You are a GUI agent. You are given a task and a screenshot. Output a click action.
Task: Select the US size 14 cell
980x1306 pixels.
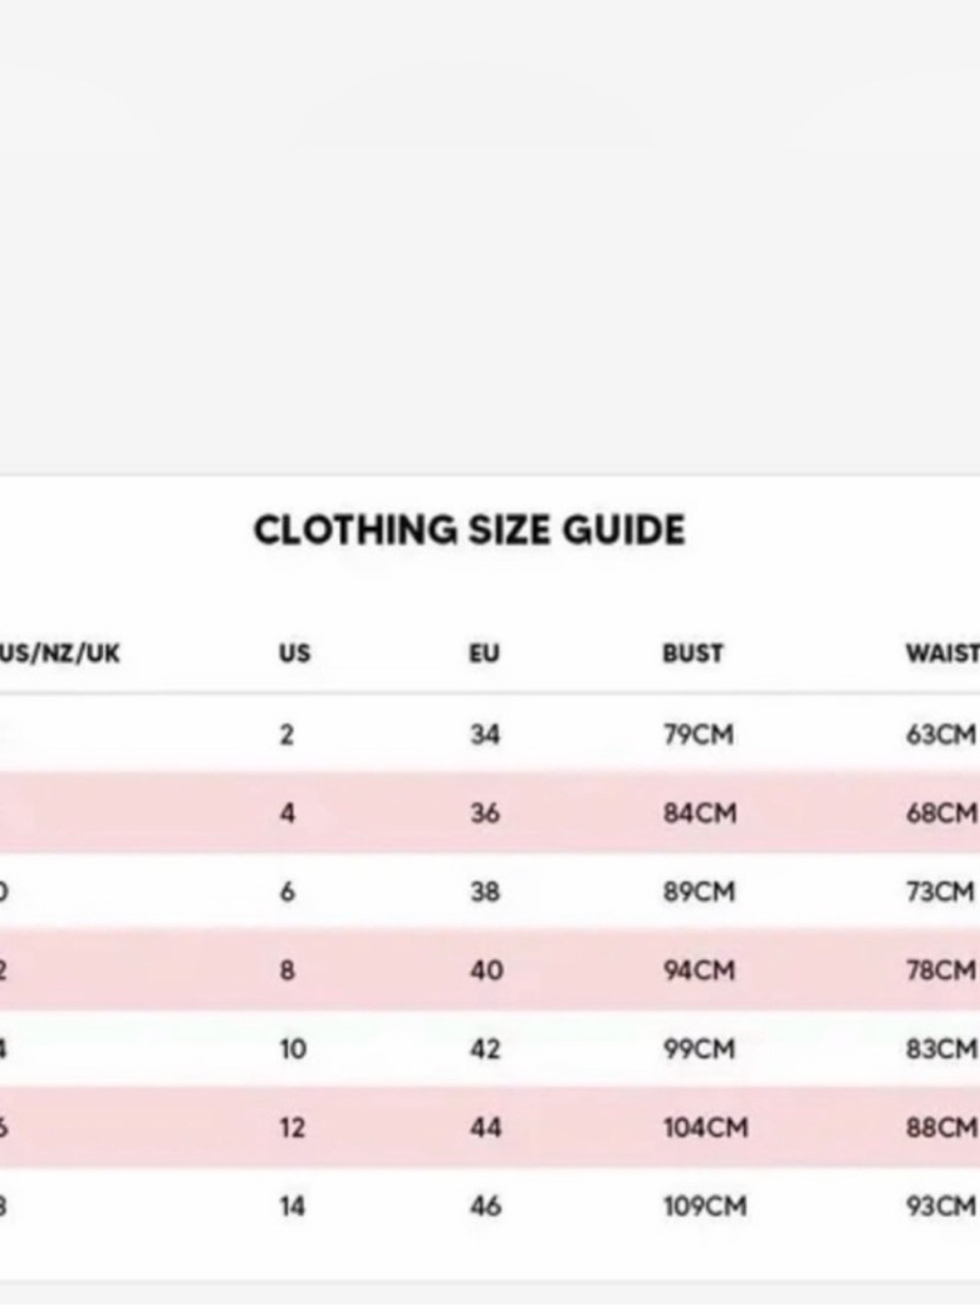[292, 1206]
